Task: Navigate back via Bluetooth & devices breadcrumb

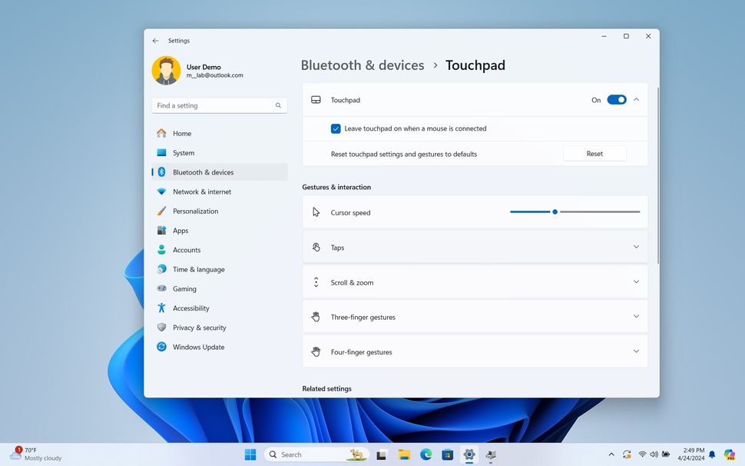Action: coord(362,65)
